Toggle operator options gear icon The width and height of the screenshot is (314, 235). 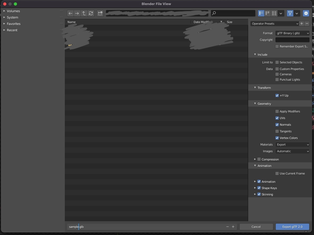[x=306, y=14]
